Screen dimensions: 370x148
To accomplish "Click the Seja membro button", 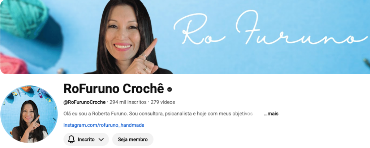I will pos(133,139).
